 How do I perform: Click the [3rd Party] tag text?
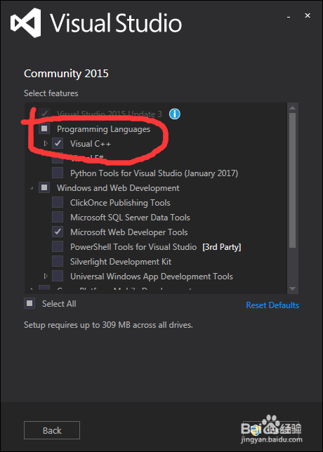tap(221, 247)
